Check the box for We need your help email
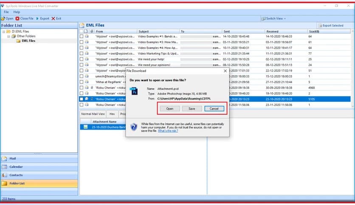Screen dimensions: 355x205 pyautogui.click(x=82, y=59)
